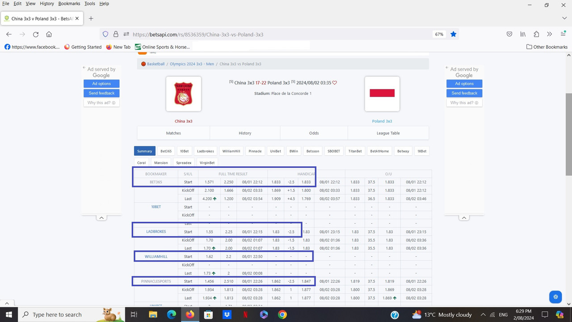Click the 67% zoom level indicator
This screenshot has width=572, height=322.
[x=439, y=34]
